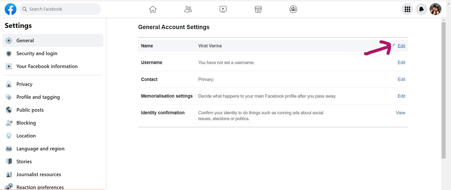
Task: Click the Profile and tagging tag icon
Action: pos(9,97)
